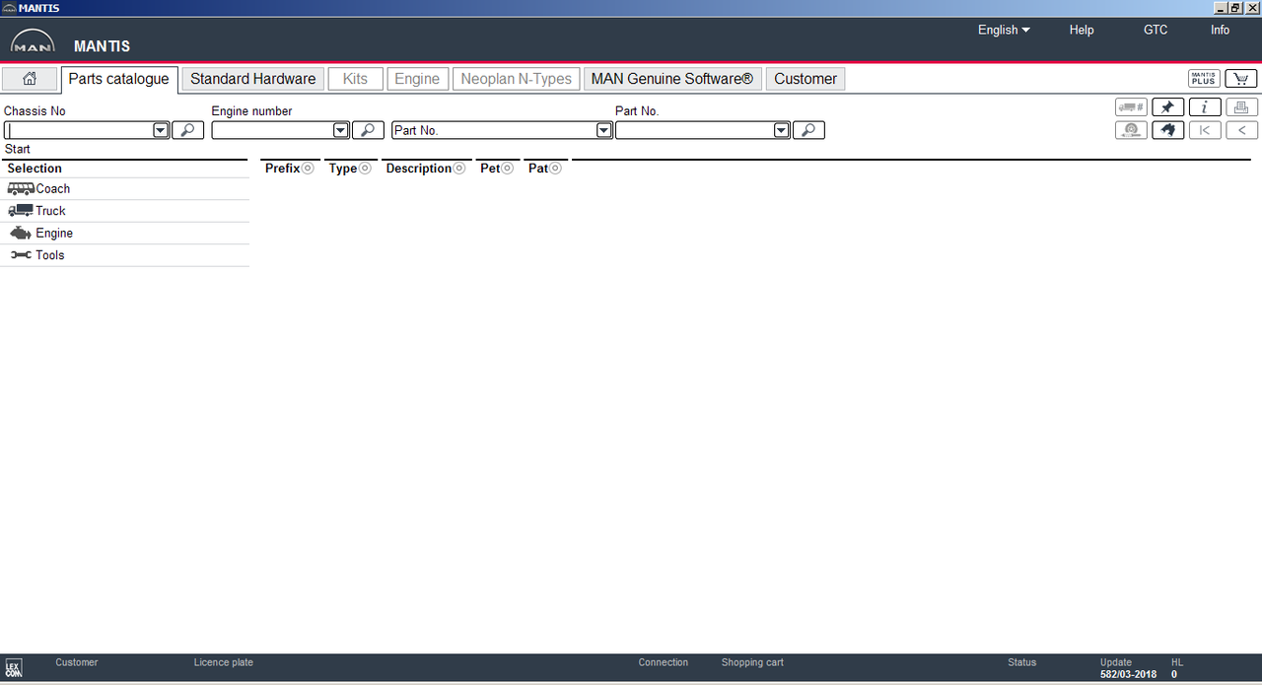Click the pushpin bookmark icon
The width and height of the screenshot is (1262, 685).
1168,107
